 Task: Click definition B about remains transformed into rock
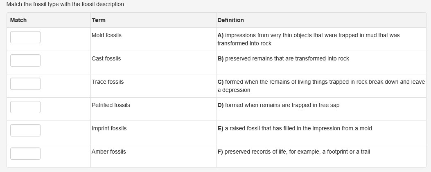(283, 58)
